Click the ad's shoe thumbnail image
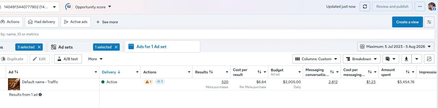The width and height of the screenshot is (438, 108). pyautogui.click(x=14, y=84)
